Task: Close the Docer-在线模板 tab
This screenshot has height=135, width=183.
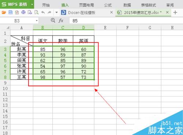Action: [111, 12]
